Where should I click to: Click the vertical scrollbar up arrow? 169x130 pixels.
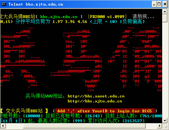pos(165,11)
